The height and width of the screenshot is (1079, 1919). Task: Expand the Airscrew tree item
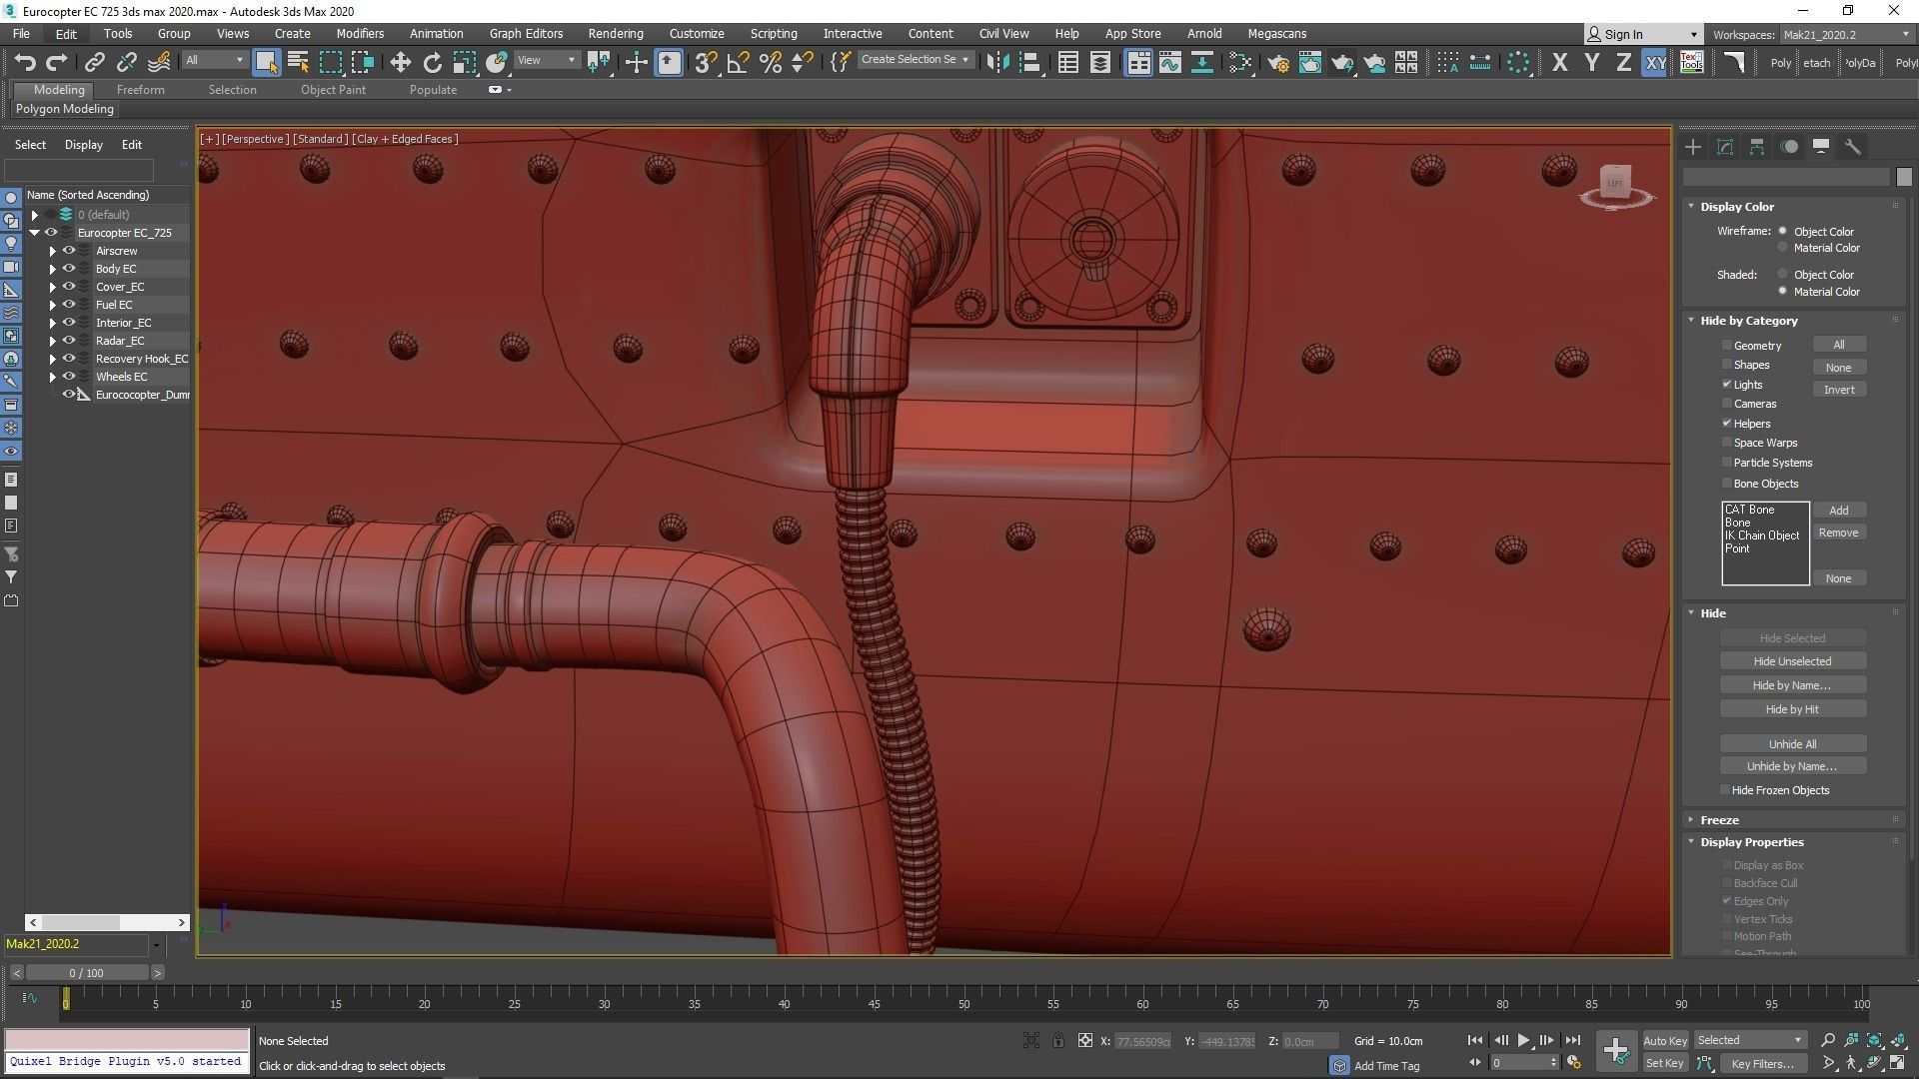click(x=52, y=251)
